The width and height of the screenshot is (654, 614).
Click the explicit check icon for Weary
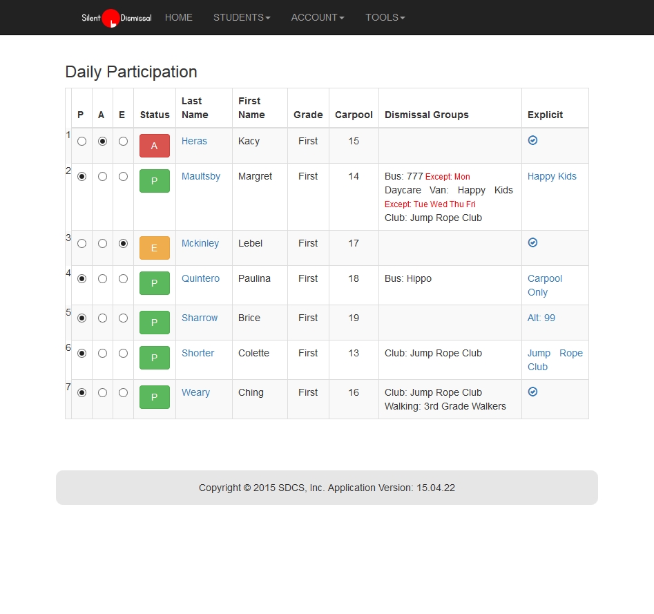(532, 392)
